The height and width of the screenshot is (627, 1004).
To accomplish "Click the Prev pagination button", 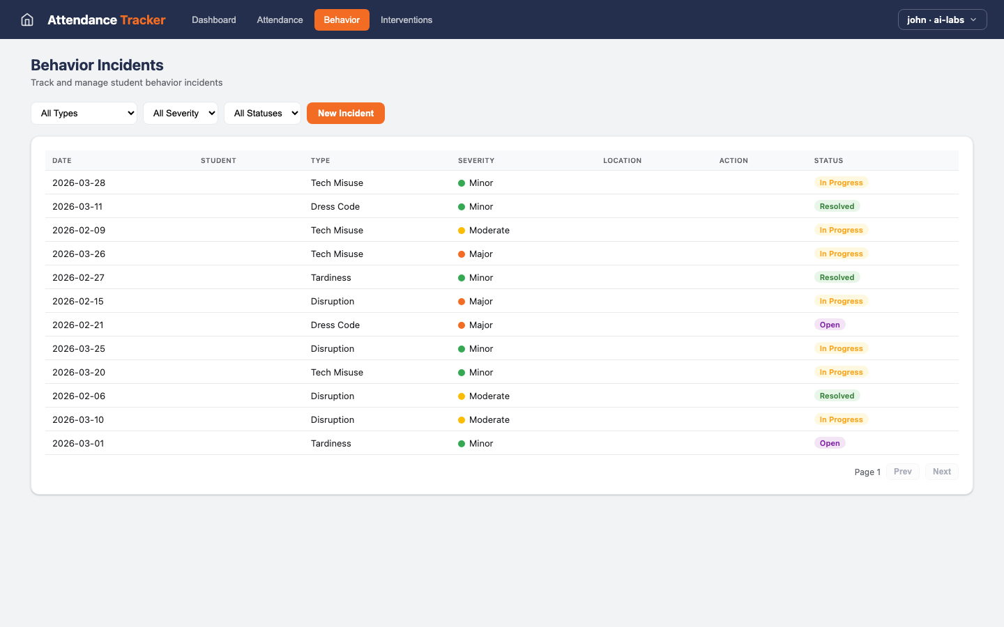I will (x=902, y=471).
